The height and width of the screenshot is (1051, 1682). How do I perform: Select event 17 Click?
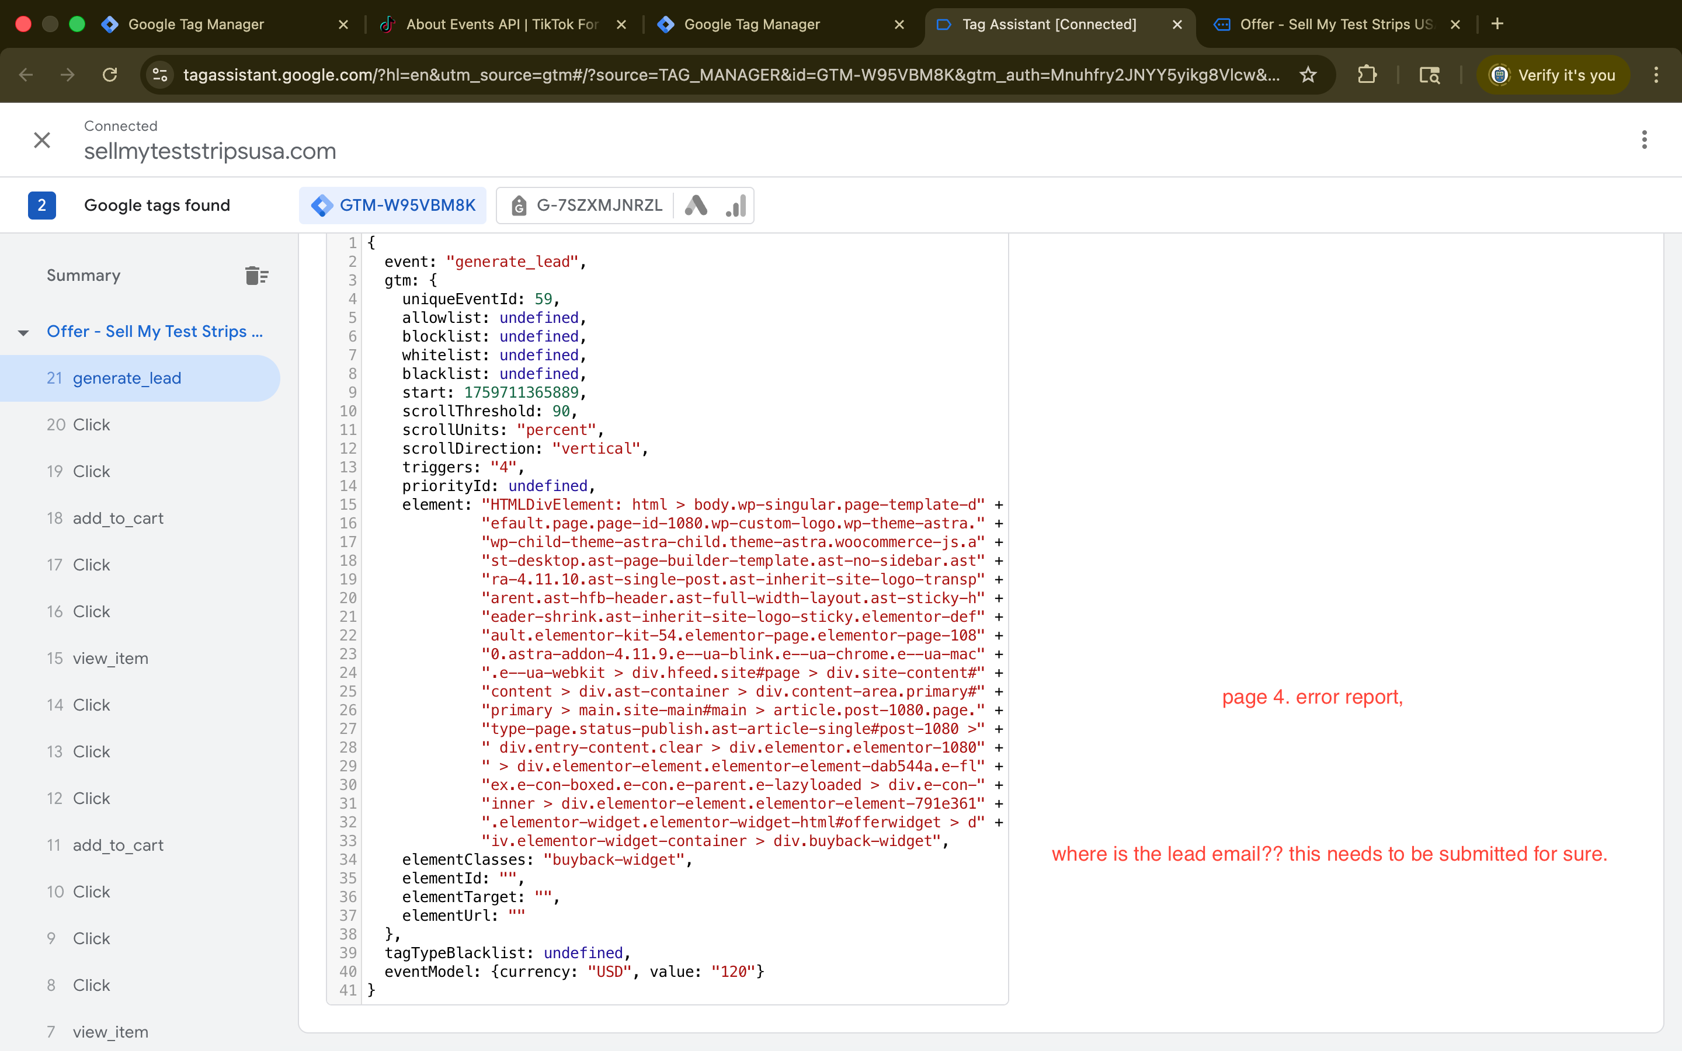140,565
